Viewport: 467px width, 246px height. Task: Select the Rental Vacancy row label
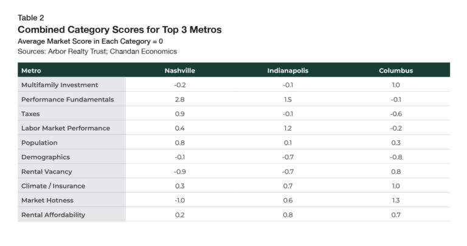[48, 171]
